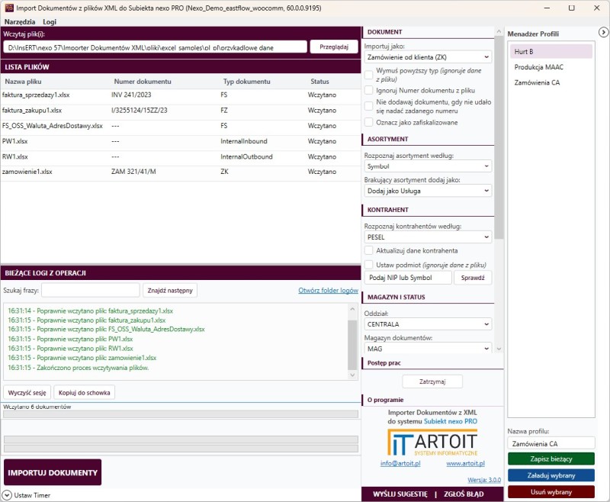Viewport: 610px width, 502px height.
Task: Select the zamowienie1.xlsx file row
Action: (181, 172)
